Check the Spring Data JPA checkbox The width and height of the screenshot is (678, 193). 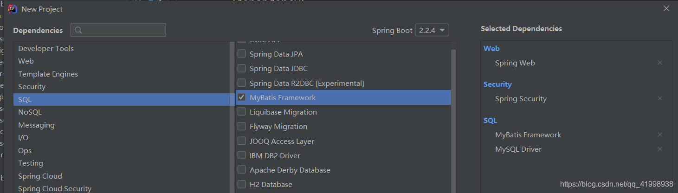[241, 54]
